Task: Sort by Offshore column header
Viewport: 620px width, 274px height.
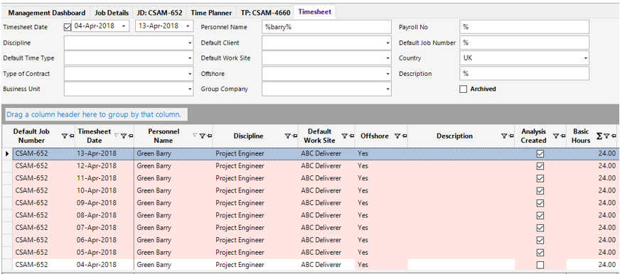Action: pos(375,136)
